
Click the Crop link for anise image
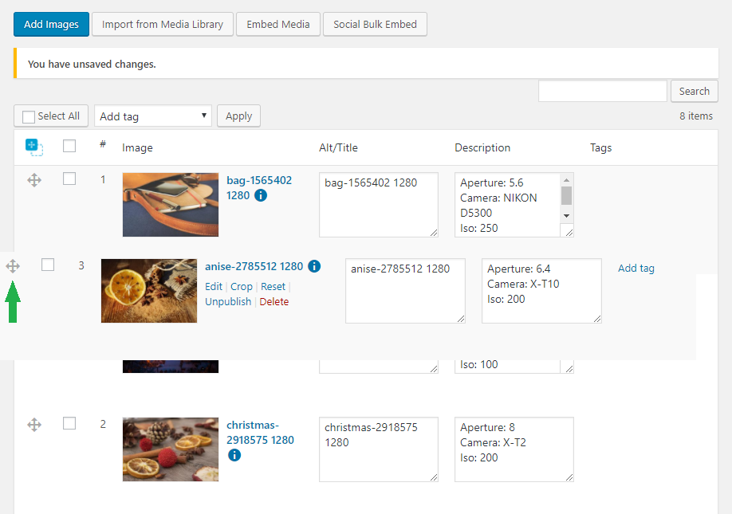coord(242,286)
